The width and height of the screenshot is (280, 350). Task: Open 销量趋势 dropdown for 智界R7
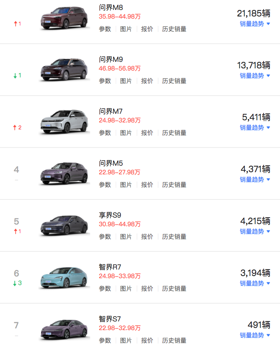click(x=255, y=283)
